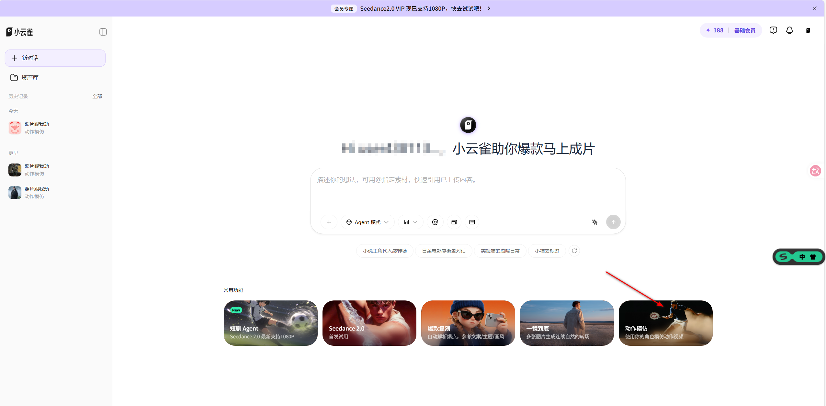The image size is (826, 406).
Task: Click the upward arrow send button
Action: [613, 222]
